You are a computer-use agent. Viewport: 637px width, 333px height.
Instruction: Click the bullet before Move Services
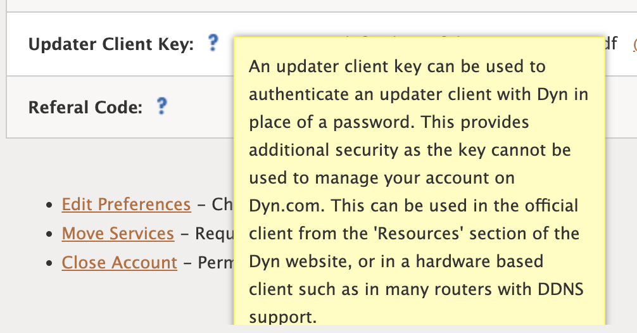[49, 234]
